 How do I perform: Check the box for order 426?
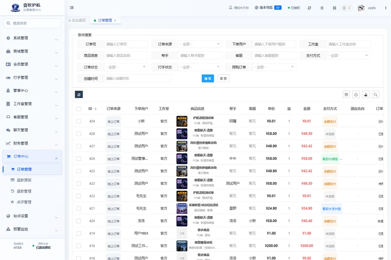pos(79,159)
